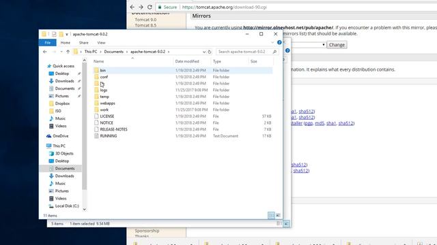Screen dimensions: 437x245
Task: Open 3D Objects in navigation pane
Action: tap(64, 153)
